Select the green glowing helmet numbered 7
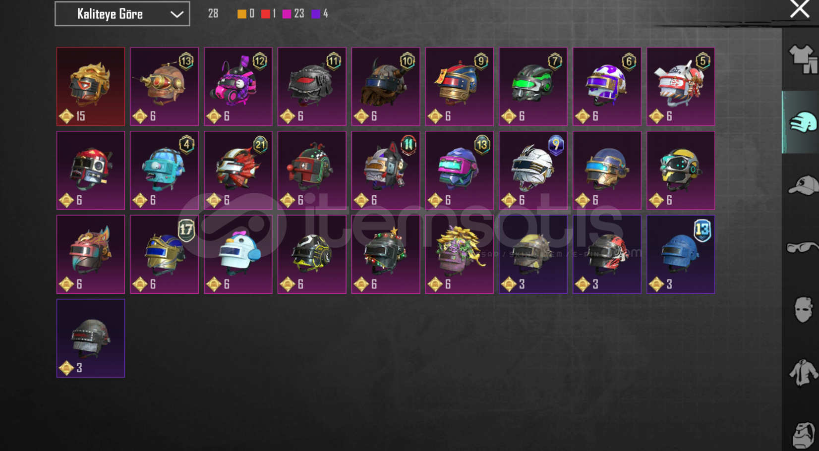 533,86
